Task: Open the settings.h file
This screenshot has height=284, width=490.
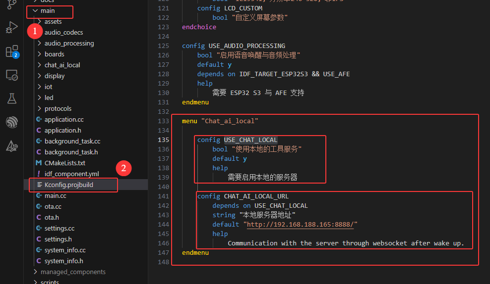Action: tap(58, 239)
